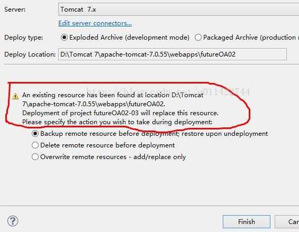Click the Deploy Location: label
299x232 pixels.
(30, 54)
